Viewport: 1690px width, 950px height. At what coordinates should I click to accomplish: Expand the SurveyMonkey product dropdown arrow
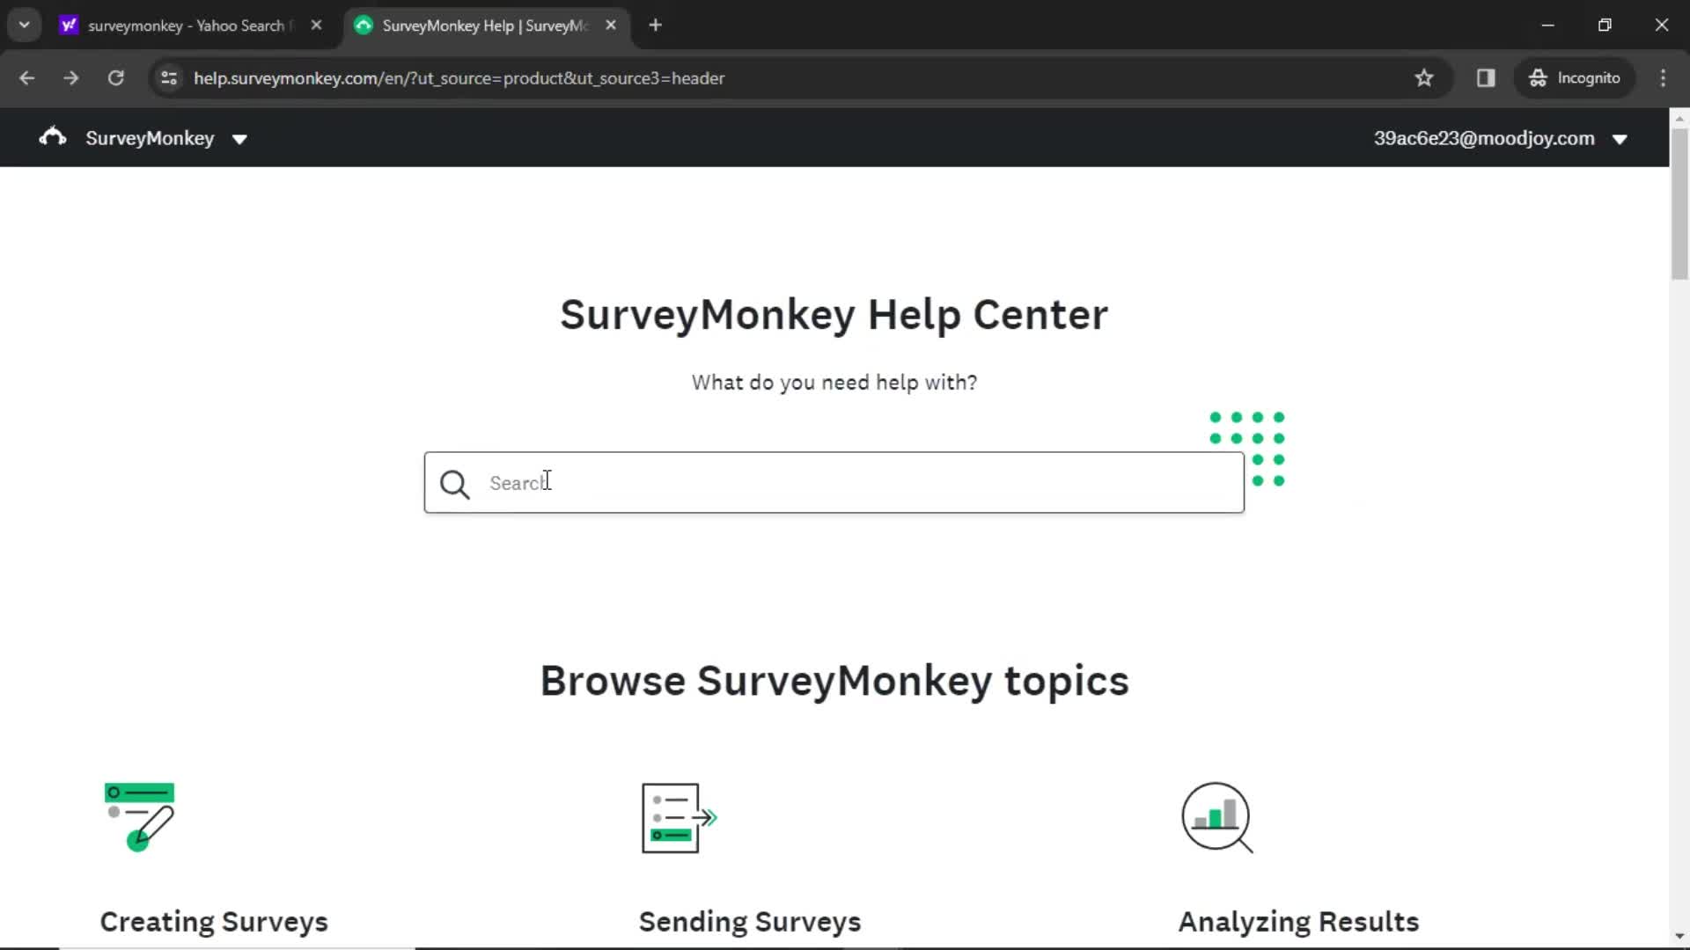coord(239,139)
